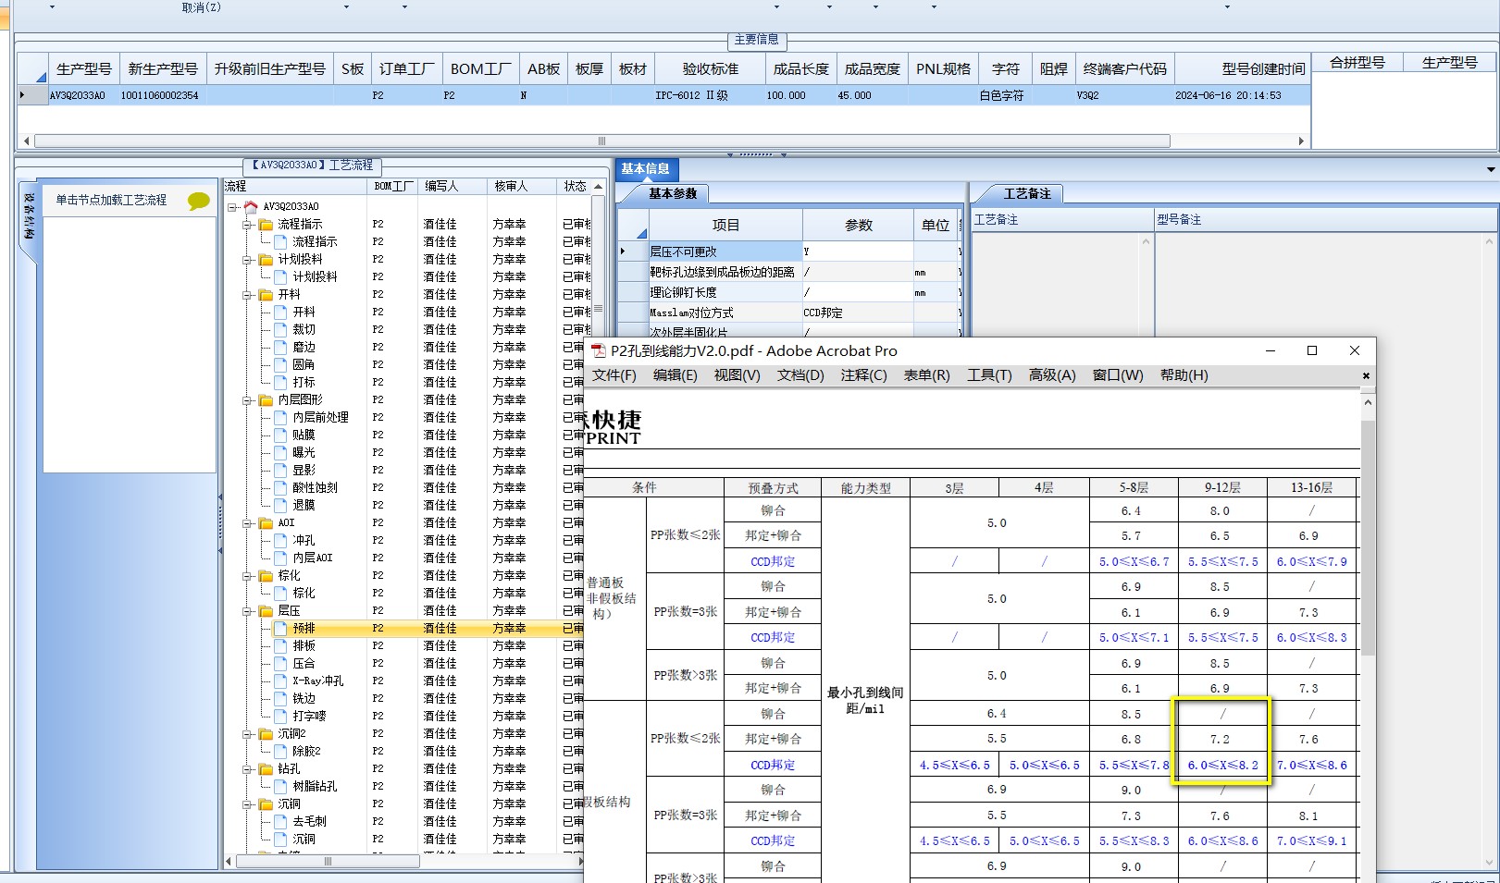Sort by 生产型号 column header
Image resolution: width=1500 pixels, height=883 pixels.
[84, 68]
